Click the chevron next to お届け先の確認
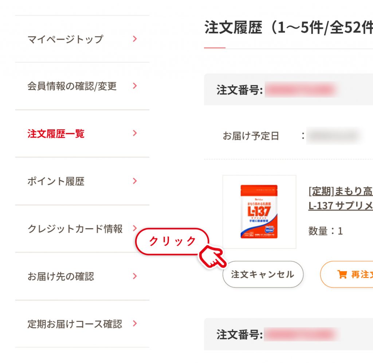Viewport: 373px width, 363px height. tap(135, 276)
